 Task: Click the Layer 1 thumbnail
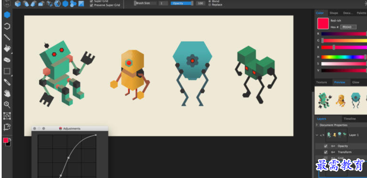pyautogui.click(x=336, y=135)
